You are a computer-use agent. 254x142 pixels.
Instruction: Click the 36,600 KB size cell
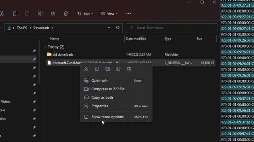coord(208,63)
